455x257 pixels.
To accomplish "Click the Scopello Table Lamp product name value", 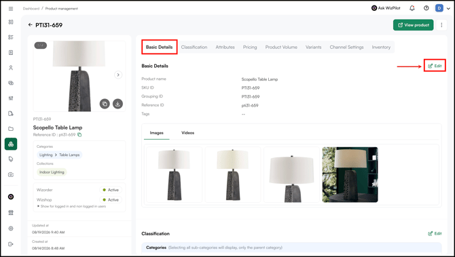I will click(x=259, y=79).
